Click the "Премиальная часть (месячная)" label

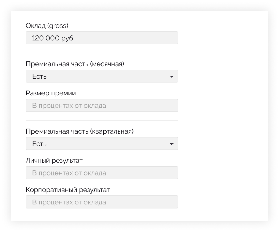click(x=75, y=64)
